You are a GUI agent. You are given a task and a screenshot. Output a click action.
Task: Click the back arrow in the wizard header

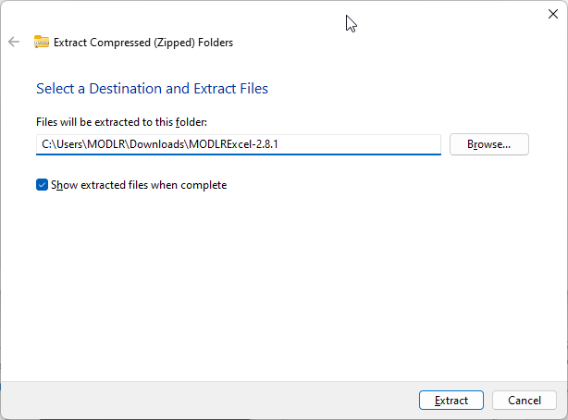pos(14,42)
